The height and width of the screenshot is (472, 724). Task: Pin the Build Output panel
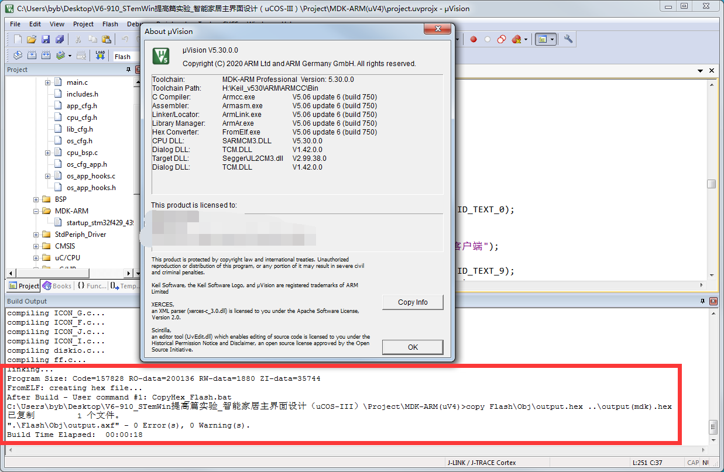[x=703, y=301]
